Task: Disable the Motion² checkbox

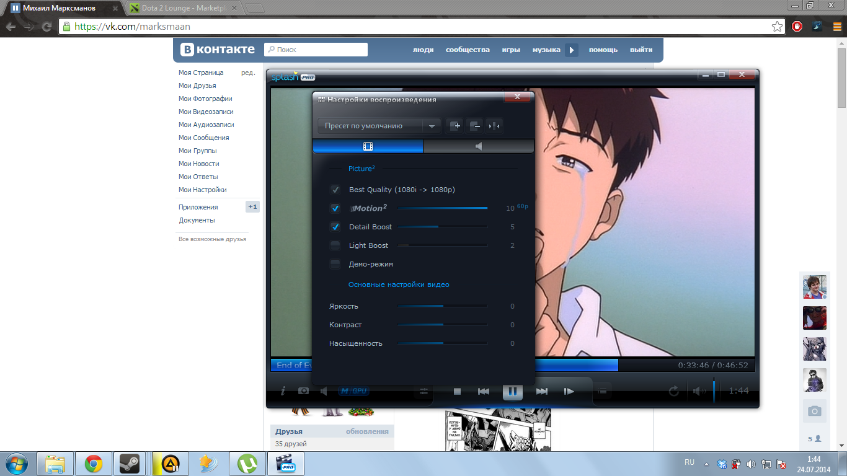Action: [x=335, y=208]
